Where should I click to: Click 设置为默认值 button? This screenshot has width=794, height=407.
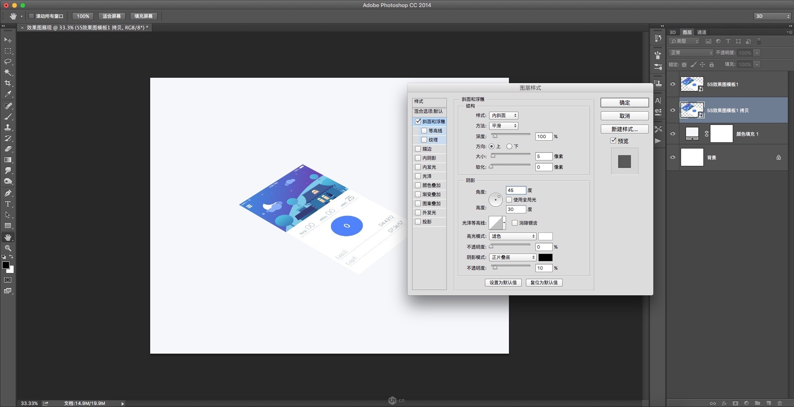point(503,283)
